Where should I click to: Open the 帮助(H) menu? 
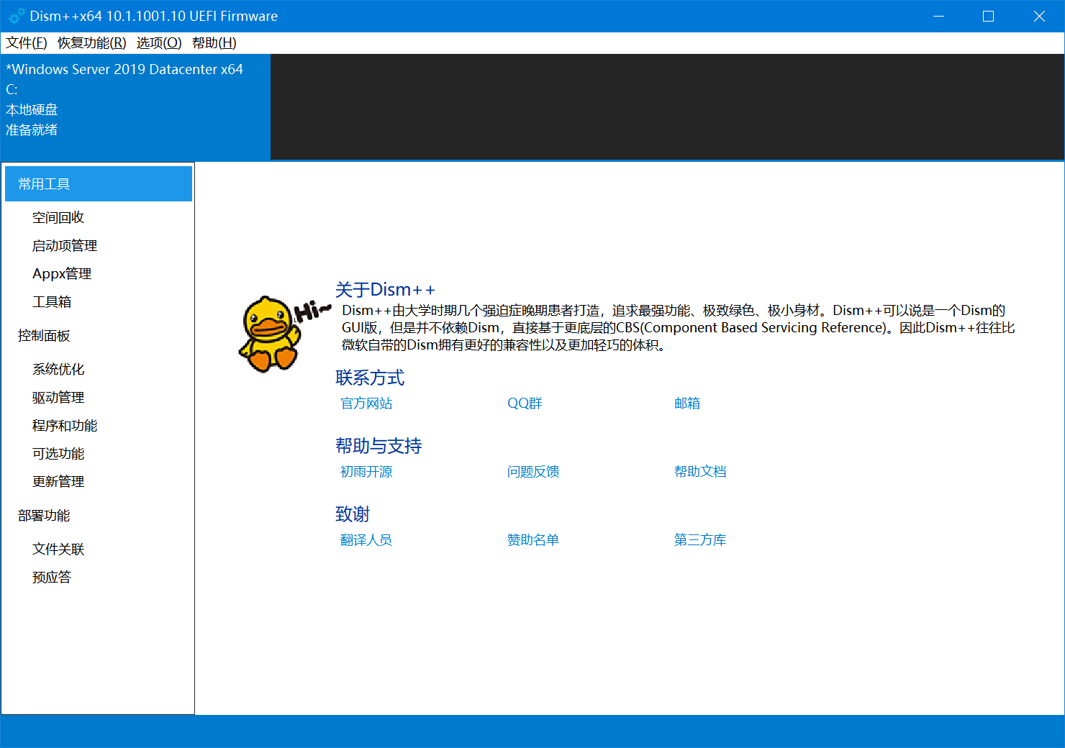[x=214, y=43]
